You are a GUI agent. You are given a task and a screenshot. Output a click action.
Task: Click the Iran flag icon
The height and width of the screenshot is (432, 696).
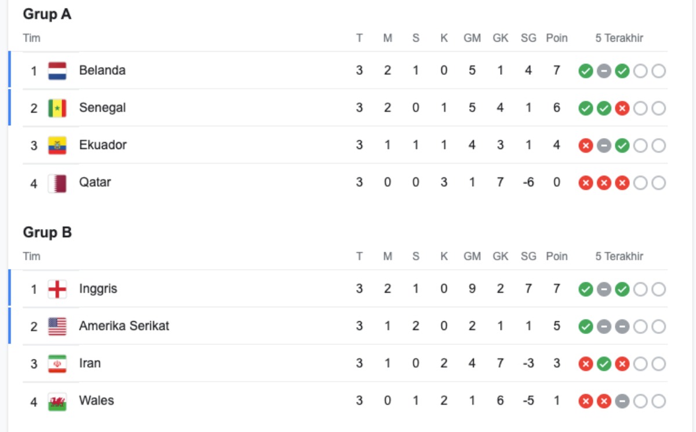click(57, 364)
